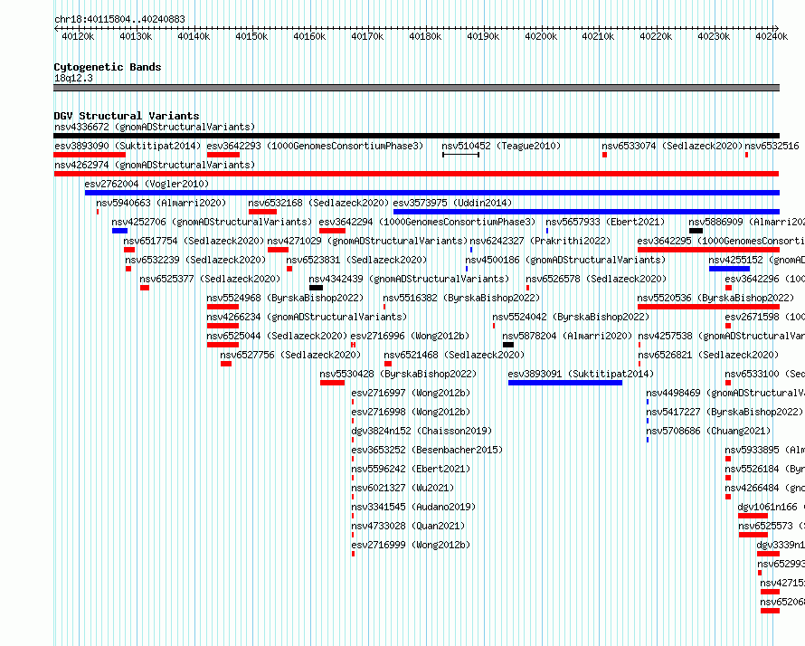
Task: Open esv3893090 (Suktitipat2014) variant label
Action: pyautogui.click(x=128, y=146)
